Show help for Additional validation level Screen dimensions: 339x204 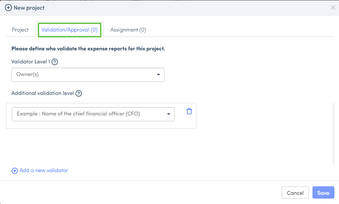(x=79, y=93)
